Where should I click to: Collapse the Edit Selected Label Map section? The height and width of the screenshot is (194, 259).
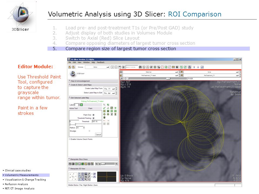pyautogui.click(x=93, y=98)
